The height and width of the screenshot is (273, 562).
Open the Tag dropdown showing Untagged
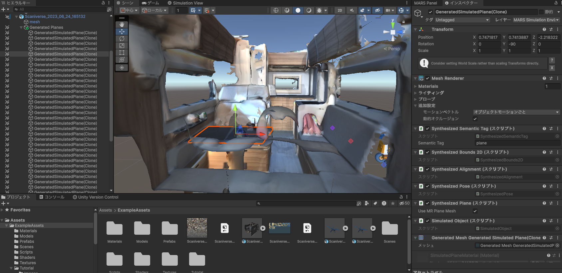point(462,20)
